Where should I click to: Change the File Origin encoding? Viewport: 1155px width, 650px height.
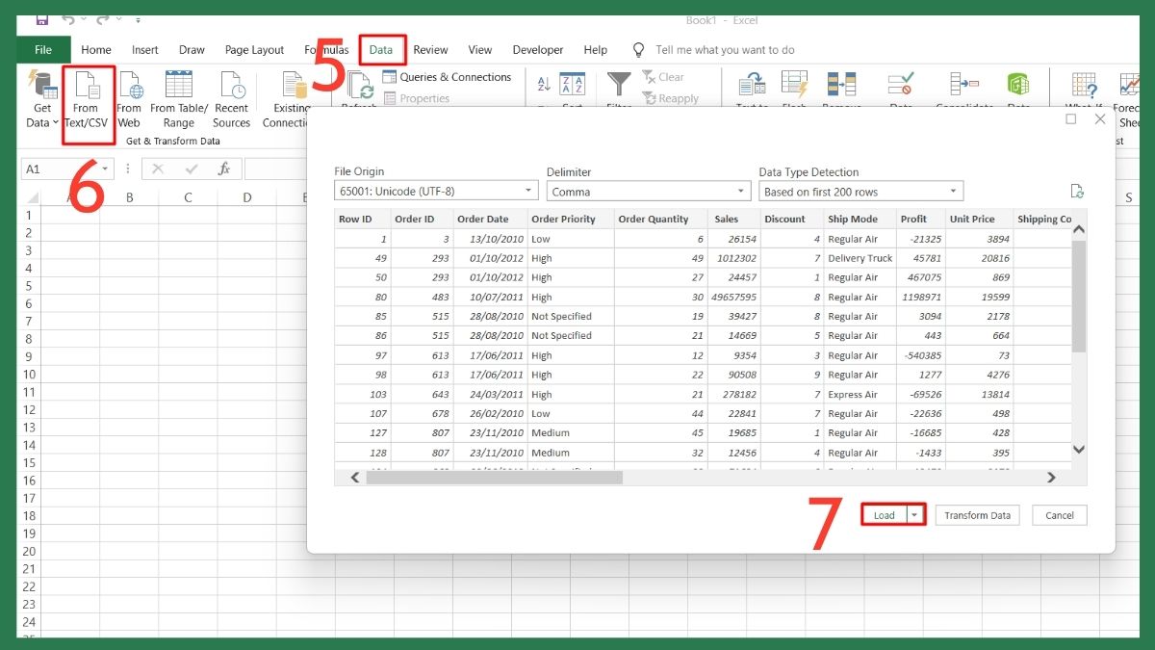click(x=433, y=190)
